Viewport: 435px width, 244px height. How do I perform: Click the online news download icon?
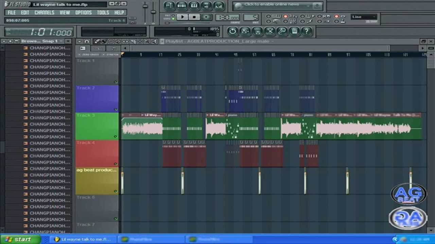[x=317, y=6]
